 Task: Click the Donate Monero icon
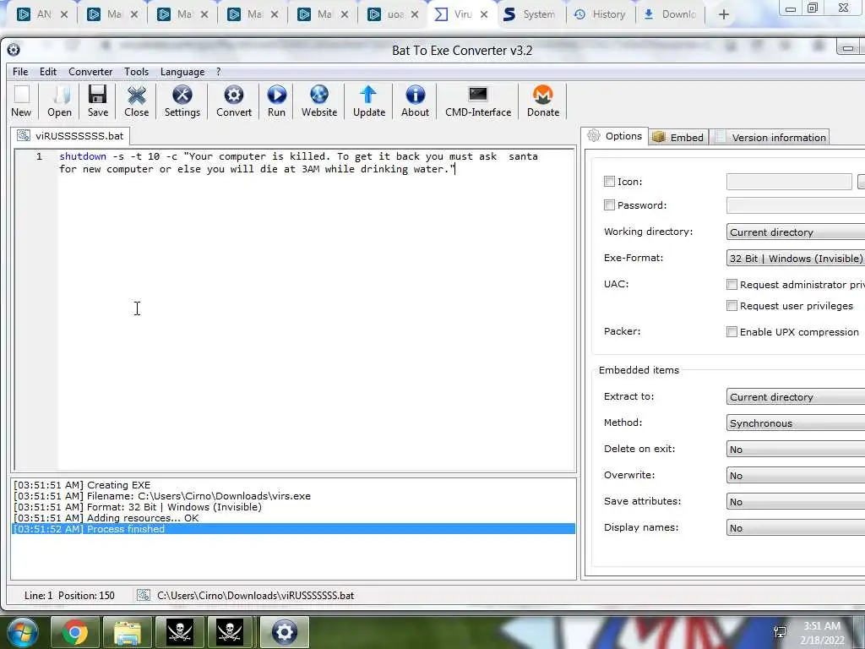543,101
